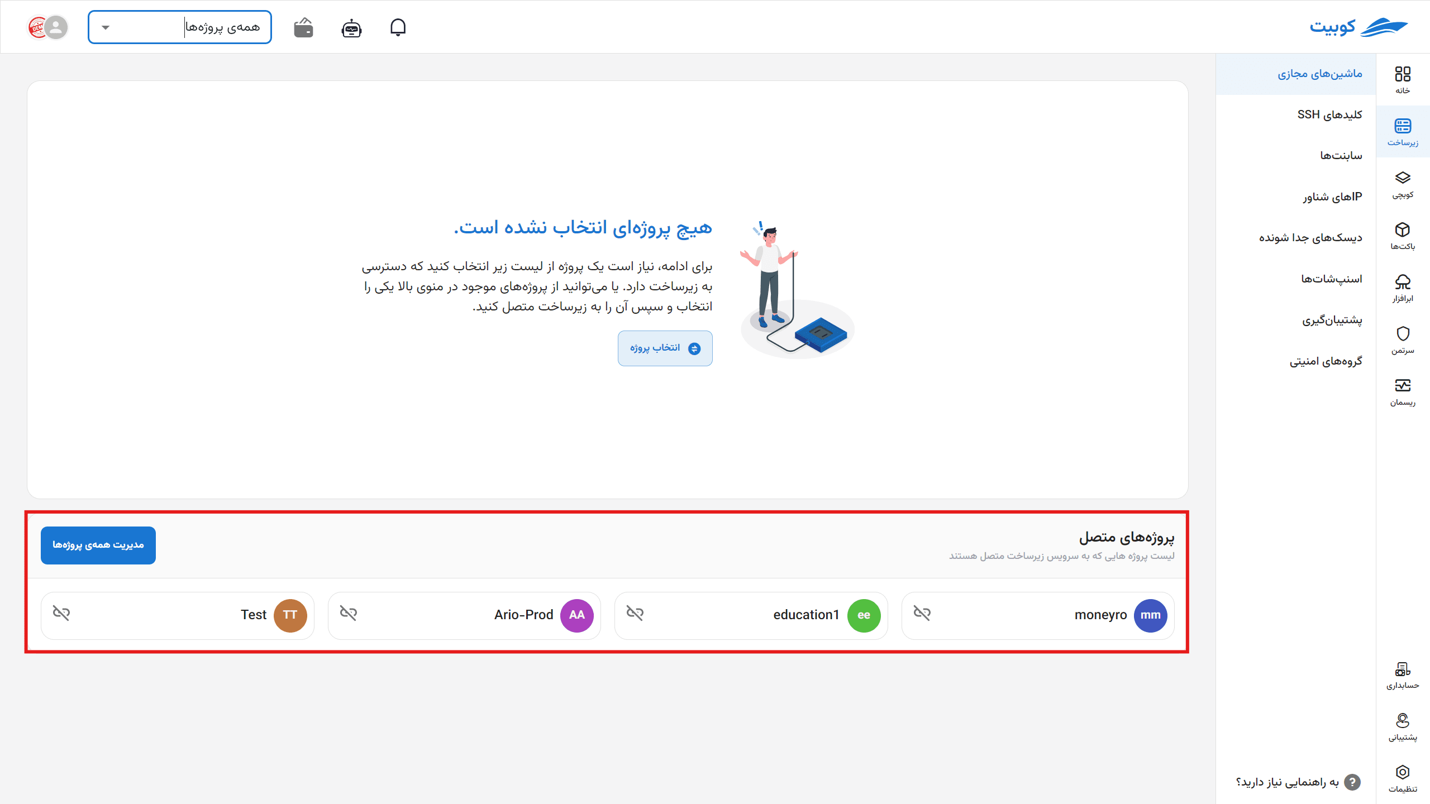Open پشتیبانی support sidebar section

point(1403,727)
